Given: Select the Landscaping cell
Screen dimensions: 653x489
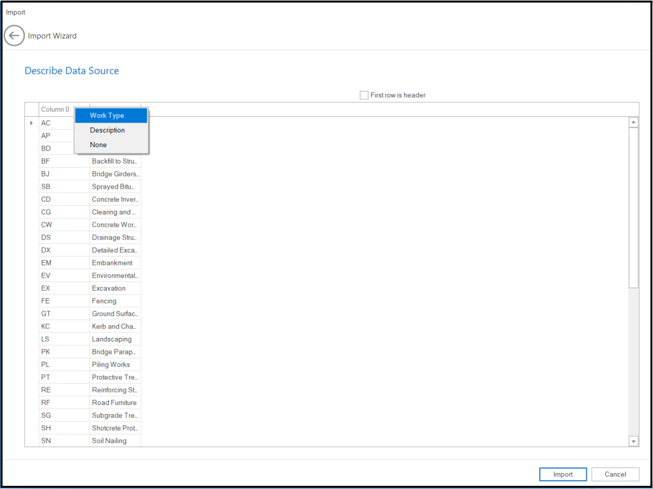Looking at the screenshot, I should pos(114,339).
